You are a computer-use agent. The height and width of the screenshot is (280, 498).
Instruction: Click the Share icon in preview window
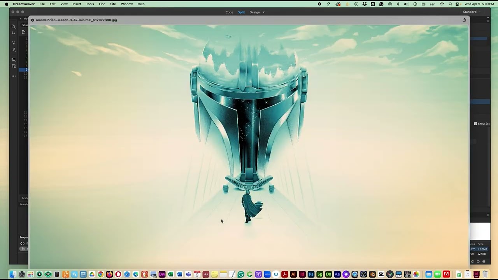click(464, 20)
